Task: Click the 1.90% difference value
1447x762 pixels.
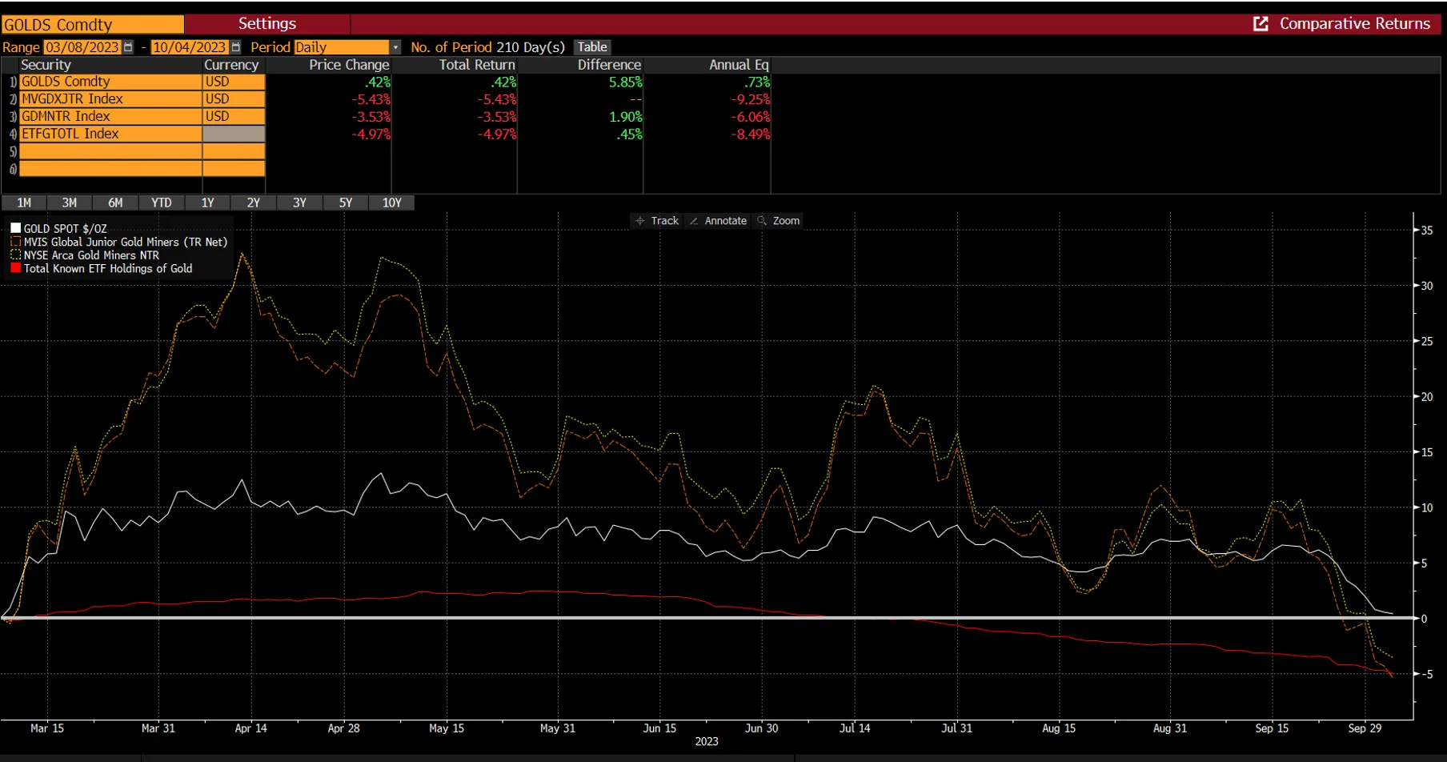Action: pyautogui.click(x=626, y=117)
